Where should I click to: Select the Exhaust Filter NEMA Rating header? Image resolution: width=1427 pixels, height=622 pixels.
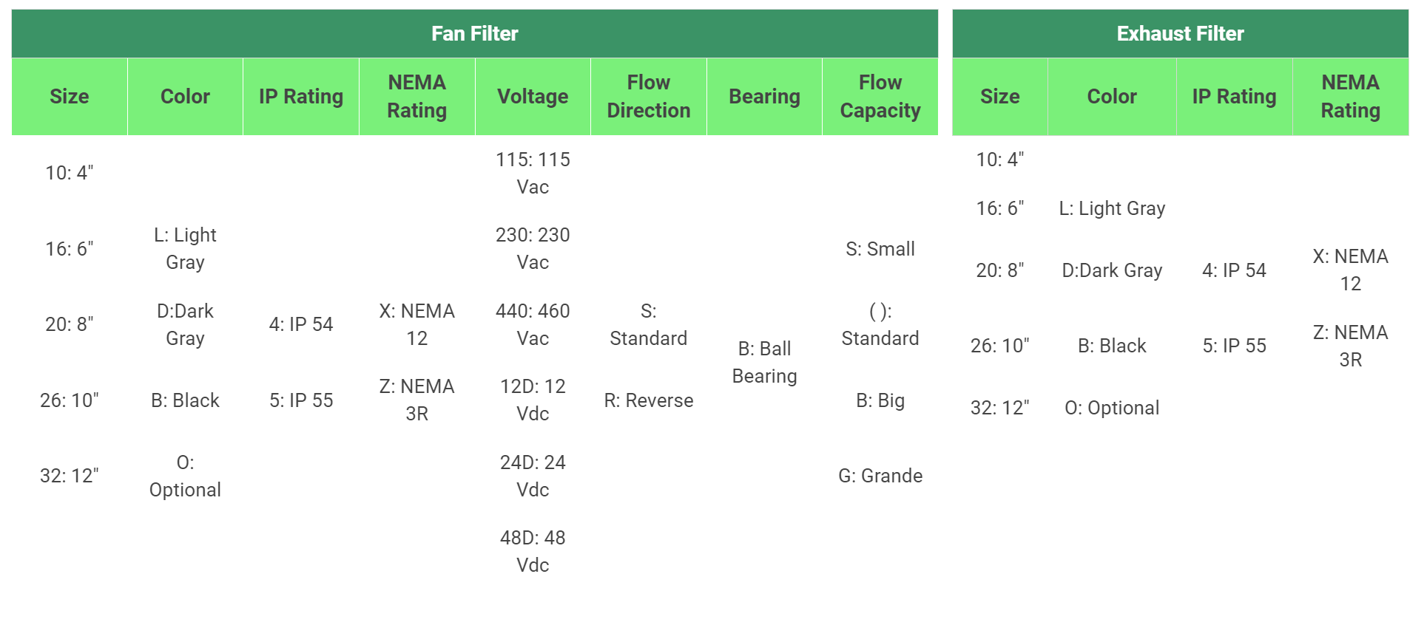coord(1350,97)
